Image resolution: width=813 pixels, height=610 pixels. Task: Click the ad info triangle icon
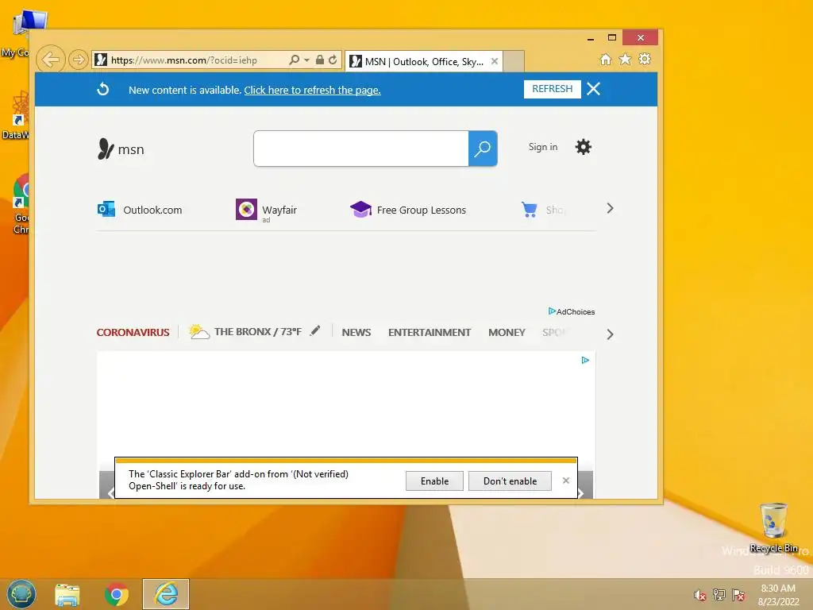pyautogui.click(x=585, y=360)
